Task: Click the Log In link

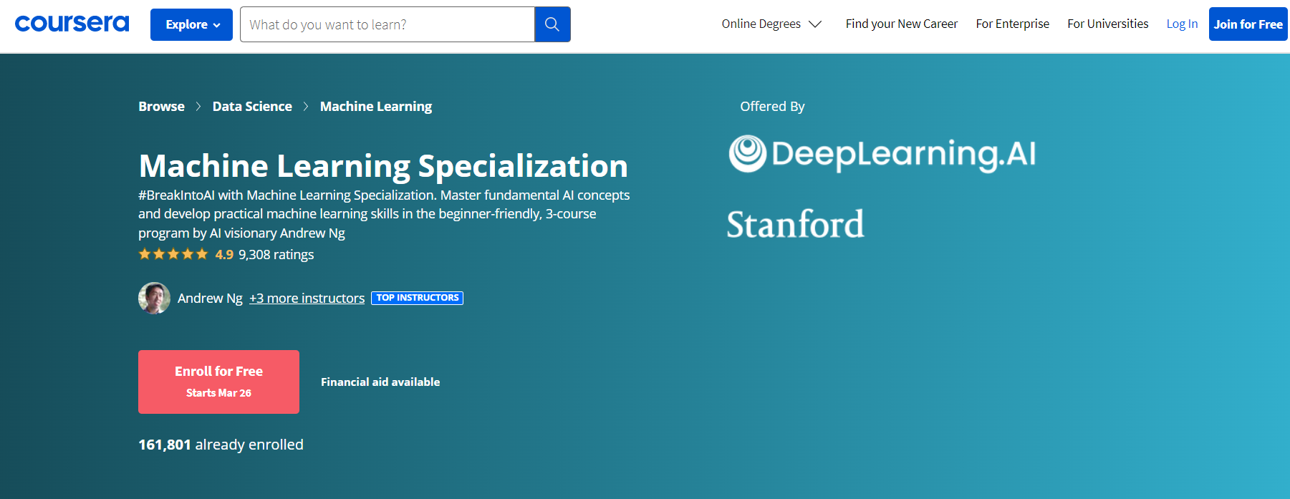Action: click(1182, 24)
